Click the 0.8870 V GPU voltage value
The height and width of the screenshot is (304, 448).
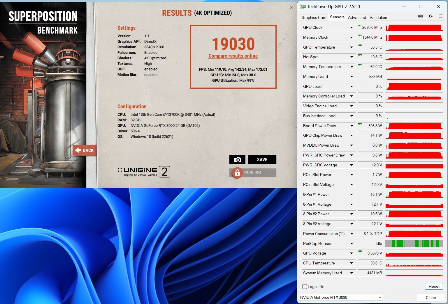pyautogui.click(x=370, y=253)
